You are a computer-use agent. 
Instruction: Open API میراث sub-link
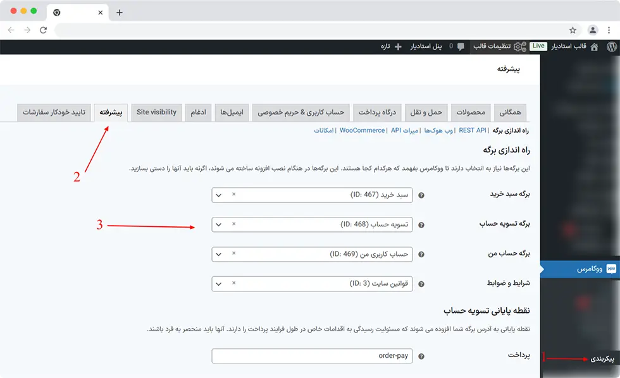coord(404,130)
